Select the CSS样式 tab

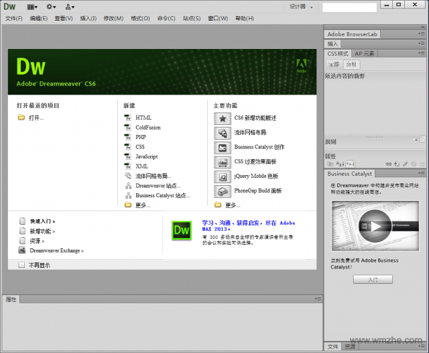(x=338, y=54)
